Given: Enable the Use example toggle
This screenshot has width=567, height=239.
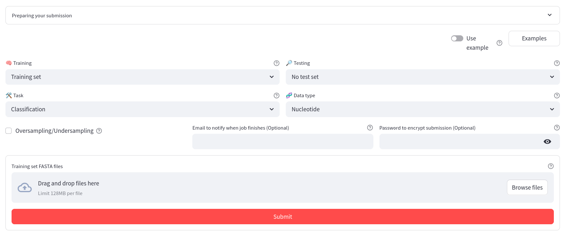Looking at the screenshot, I should pyautogui.click(x=457, y=38).
